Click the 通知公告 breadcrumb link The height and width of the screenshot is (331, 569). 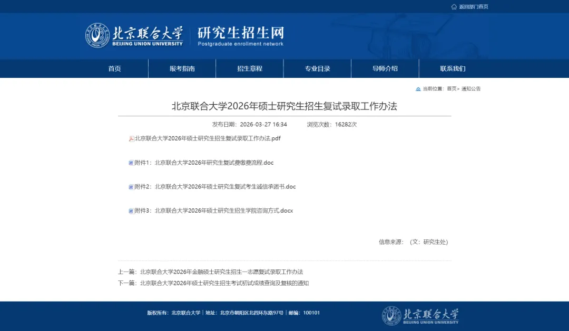click(x=471, y=89)
